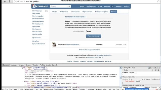Click the ред. edit link
Image resolution: width=161 pixels, height=90 pixels.
coord(46,11)
